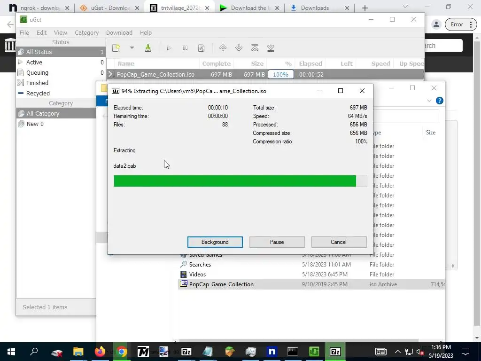Switch to the Download the browser tab
The height and width of the screenshot is (361, 481).
coord(249,8)
